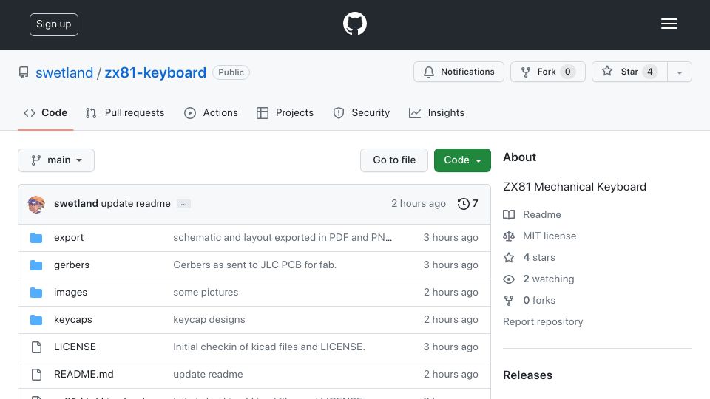Screen dimensions: 710x399
Task: Click the commit history clock icon
Action: point(463,204)
